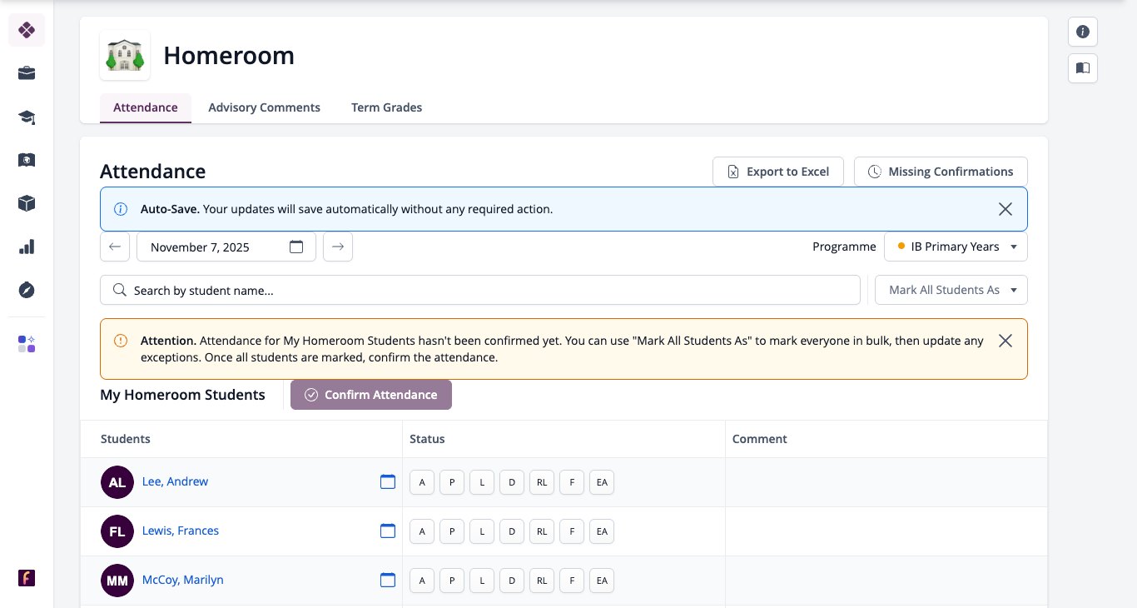Image resolution: width=1137 pixels, height=608 pixels.
Task: Open the bar chart analytics sidebar icon
Action: pos(27,247)
